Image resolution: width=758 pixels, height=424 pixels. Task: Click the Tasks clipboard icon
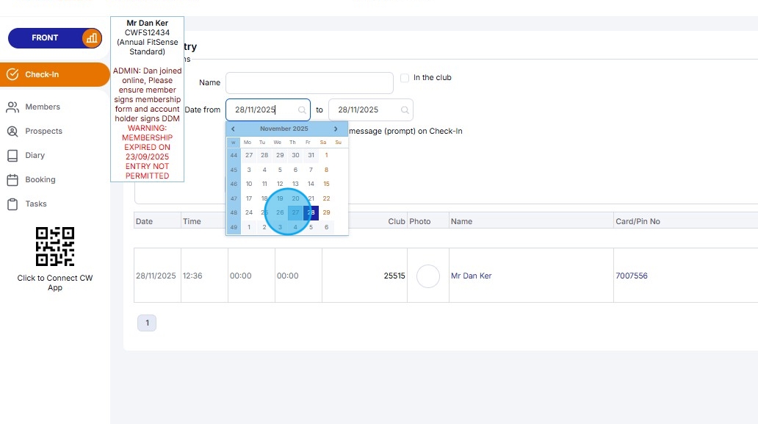pyautogui.click(x=12, y=204)
